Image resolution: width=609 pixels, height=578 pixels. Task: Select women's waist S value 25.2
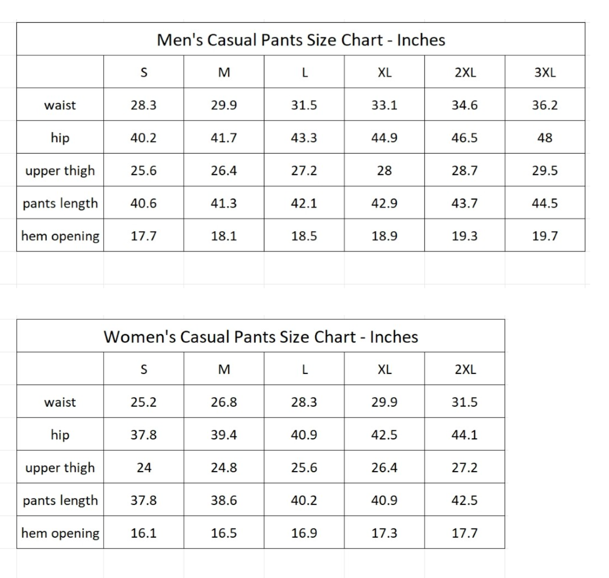pyautogui.click(x=144, y=402)
